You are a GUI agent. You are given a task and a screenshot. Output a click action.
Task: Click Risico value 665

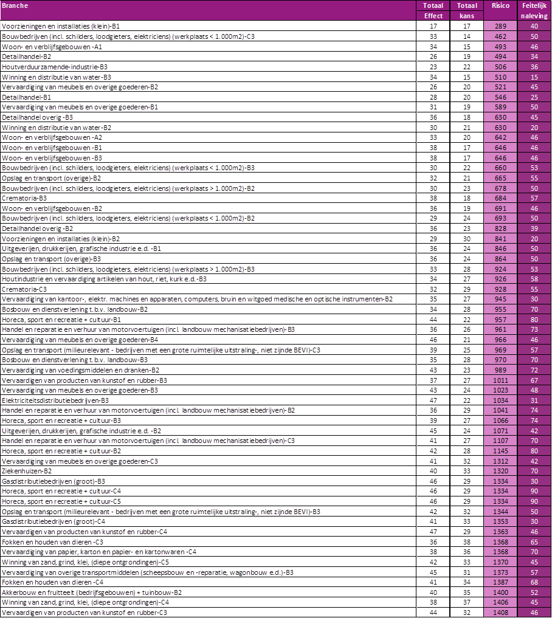point(500,178)
